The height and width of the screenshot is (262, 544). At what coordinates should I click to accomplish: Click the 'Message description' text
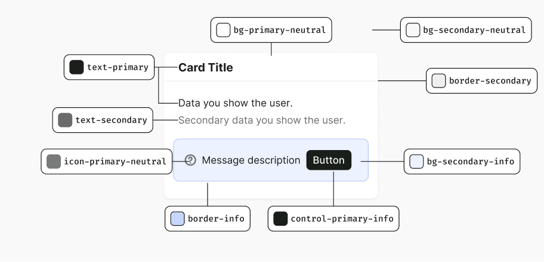(251, 160)
